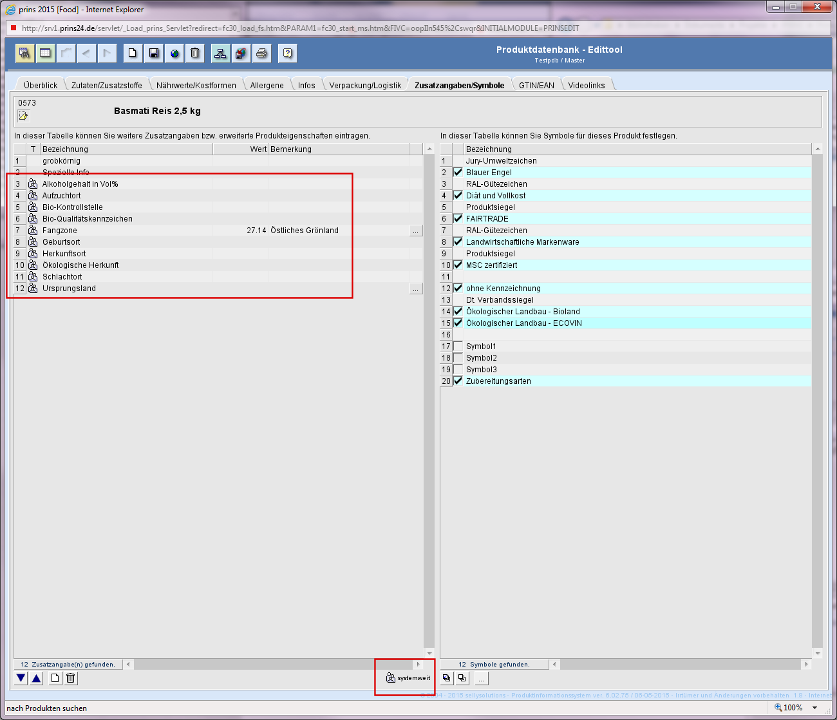This screenshot has height=720, width=837.
Task: Toggle Landwirtschaftliche Markenware checkbox
Action: 458,242
